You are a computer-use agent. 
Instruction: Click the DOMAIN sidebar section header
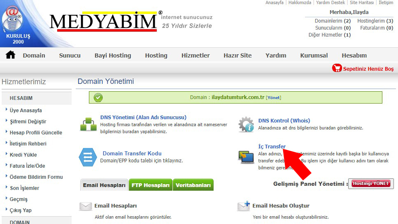pos(37,221)
